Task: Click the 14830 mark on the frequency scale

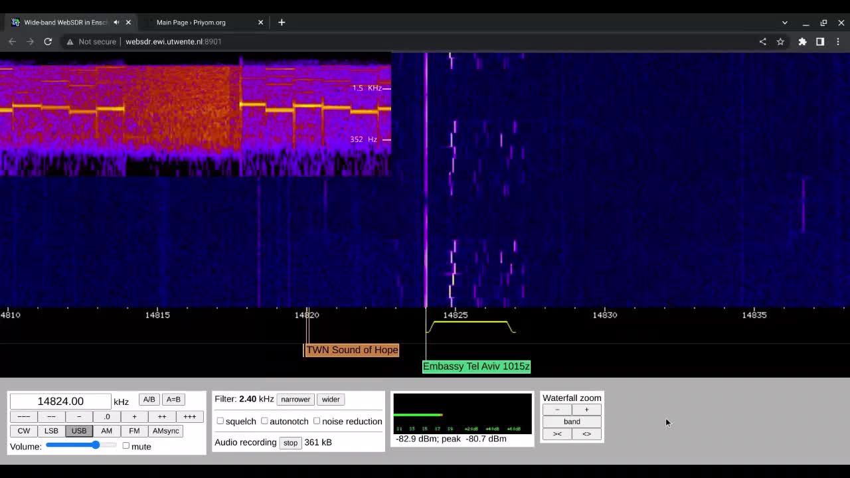Action: pyautogui.click(x=604, y=315)
